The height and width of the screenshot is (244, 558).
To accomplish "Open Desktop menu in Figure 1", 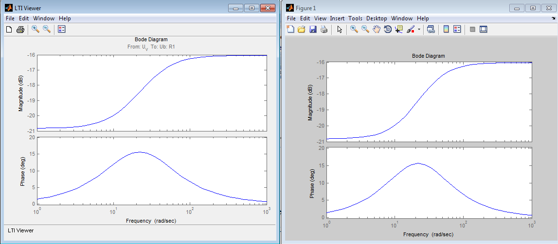I will 377,18.
